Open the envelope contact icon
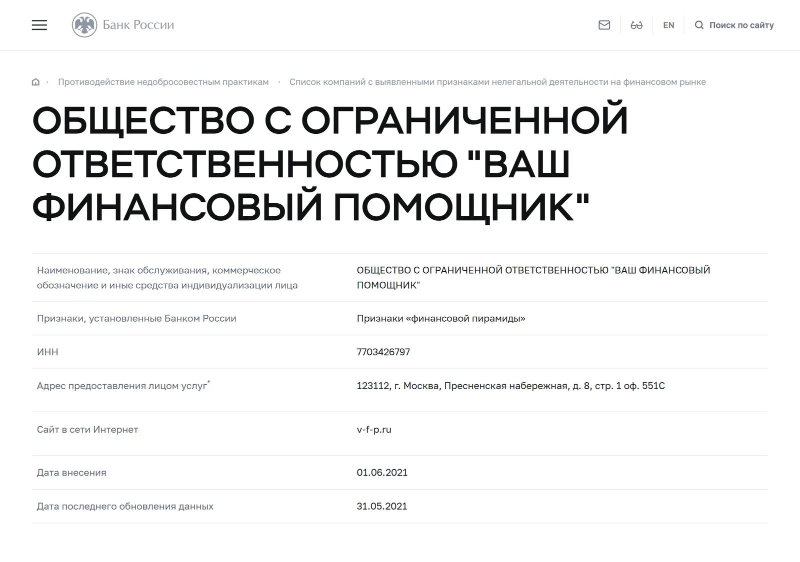Image resolution: width=800 pixels, height=562 pixels. (x=604, y=25)
